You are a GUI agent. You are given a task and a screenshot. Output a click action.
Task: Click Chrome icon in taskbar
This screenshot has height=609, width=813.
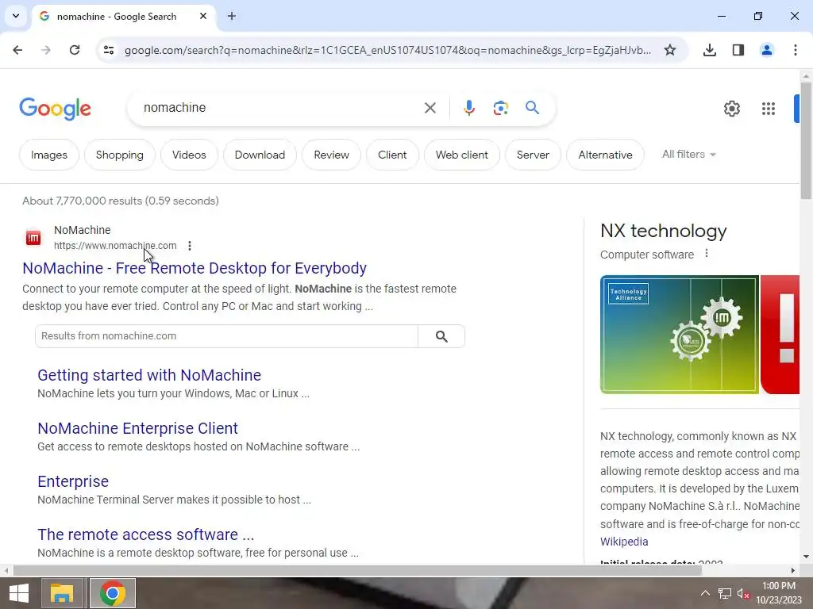tap(113, 593)
